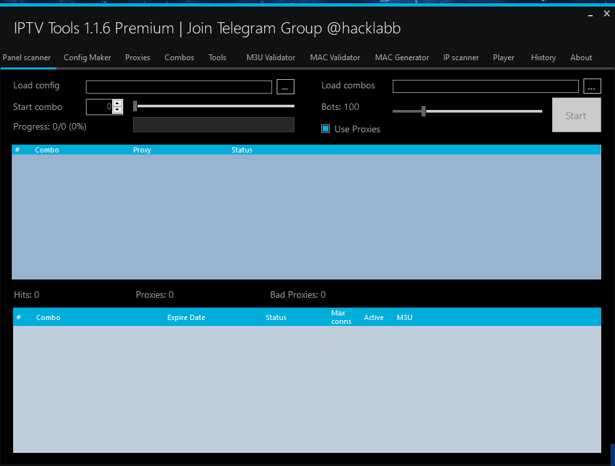This screenshot has width=615, height=466.
Task: Open the Config Maker tab
Action: point(87,58)
